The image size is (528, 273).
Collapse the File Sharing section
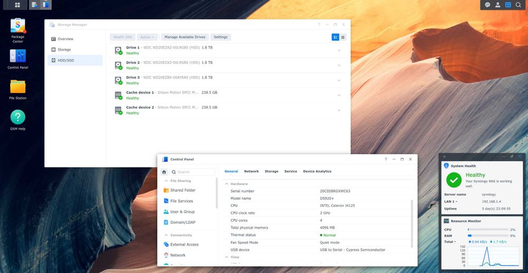point(166,181)
